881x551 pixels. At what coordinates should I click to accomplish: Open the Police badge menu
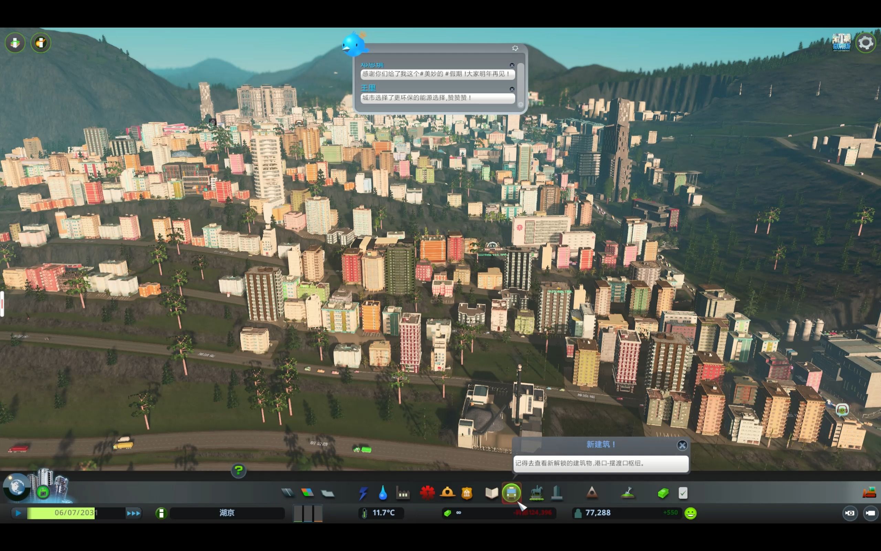(x=467, y=493)
